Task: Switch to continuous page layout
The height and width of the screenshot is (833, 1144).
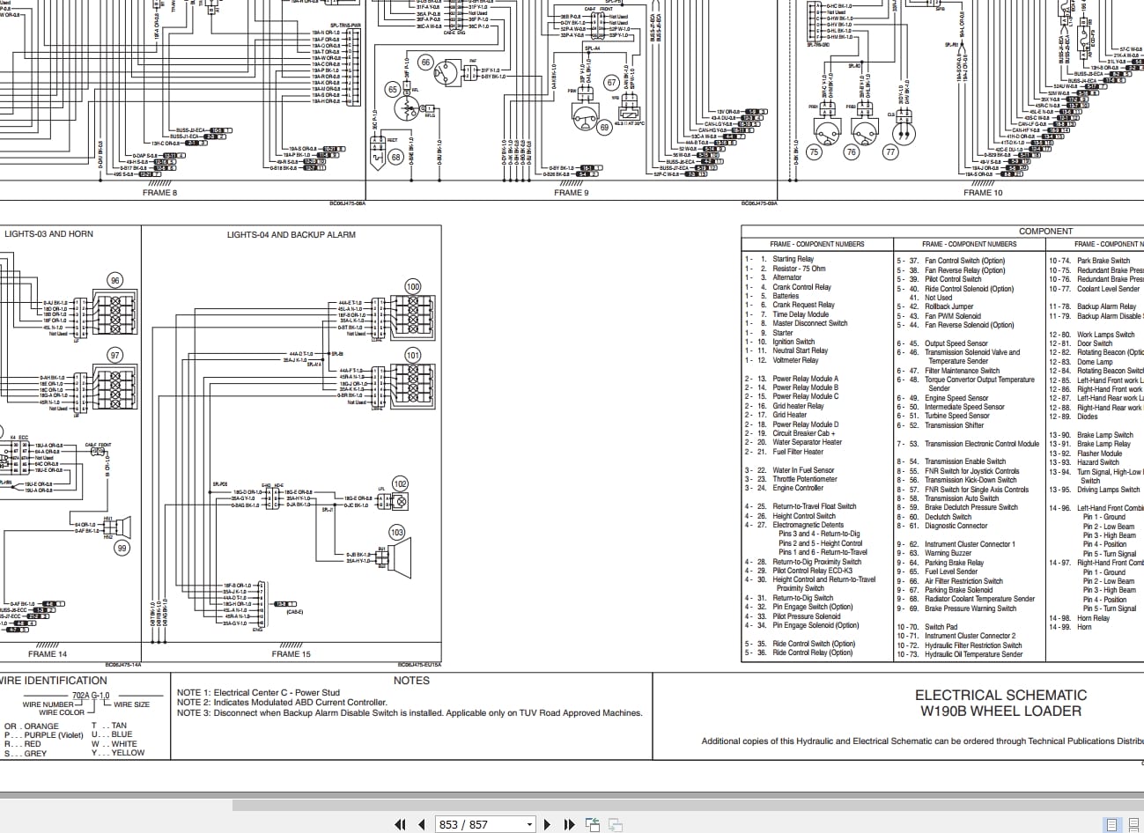Action: (x=1133, y=824)
